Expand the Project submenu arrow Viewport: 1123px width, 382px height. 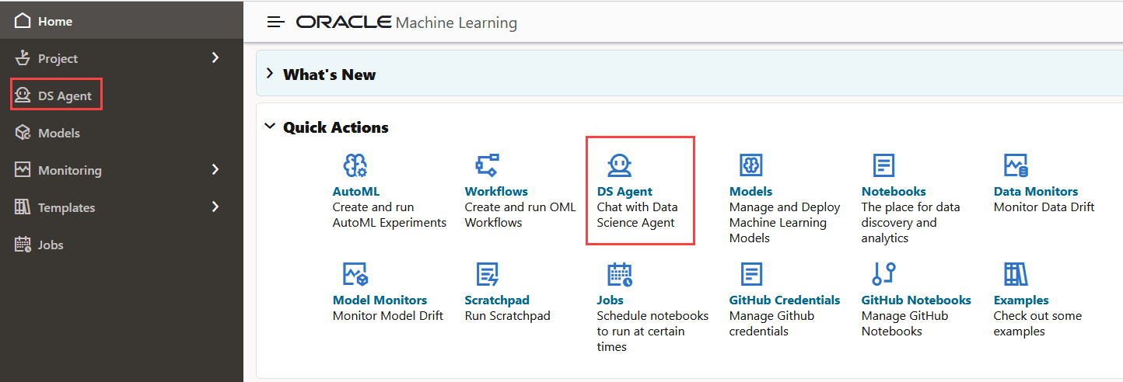(215, 58)
